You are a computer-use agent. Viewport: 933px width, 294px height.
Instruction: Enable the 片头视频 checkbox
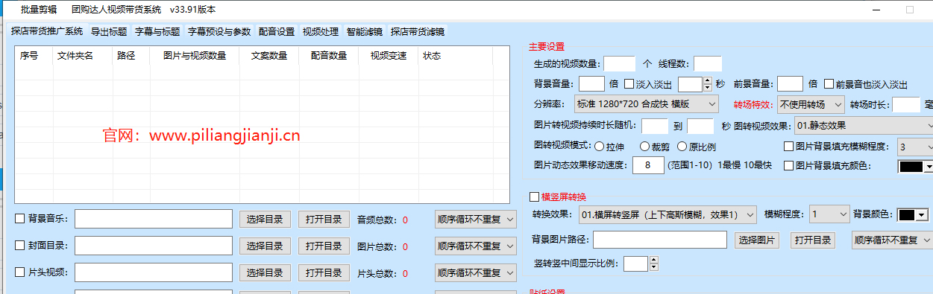tap(20, 272)
